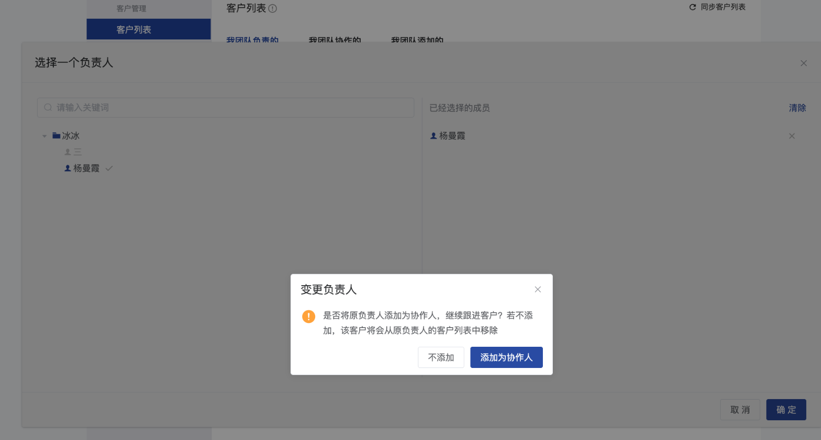821x440 pixels.
Task: Click 清除 link to clear selected members
Action: tap(797, 108)
